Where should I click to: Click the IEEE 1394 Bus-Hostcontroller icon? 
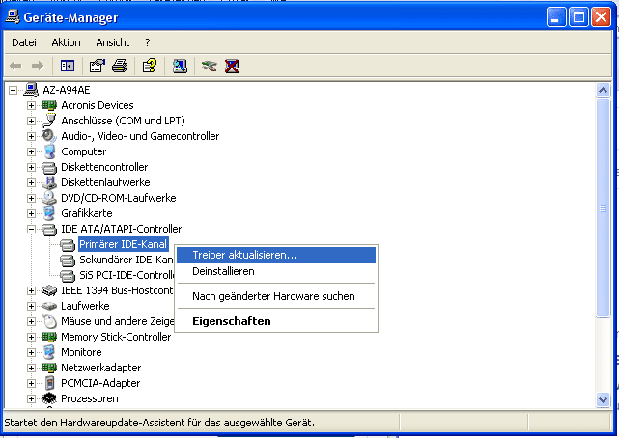coord(49,290)
